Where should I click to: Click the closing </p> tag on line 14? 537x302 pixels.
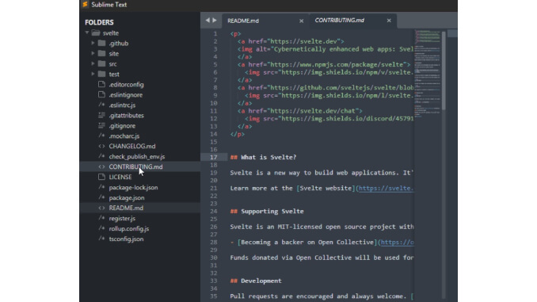(x=238, y=135)
